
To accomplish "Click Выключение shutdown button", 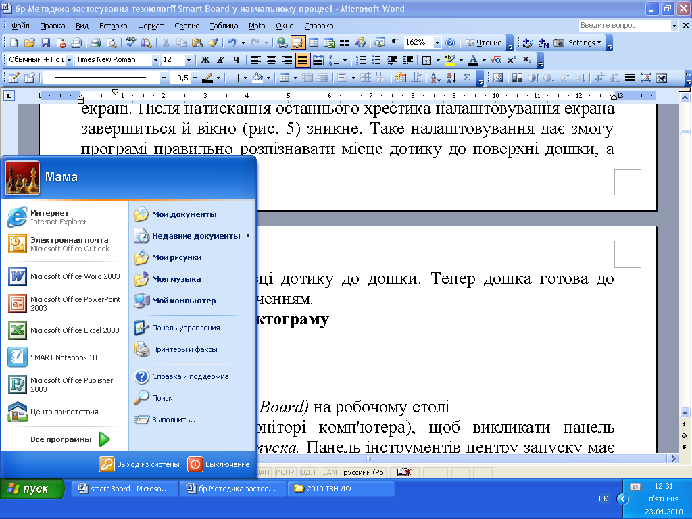I will (219, 464).
